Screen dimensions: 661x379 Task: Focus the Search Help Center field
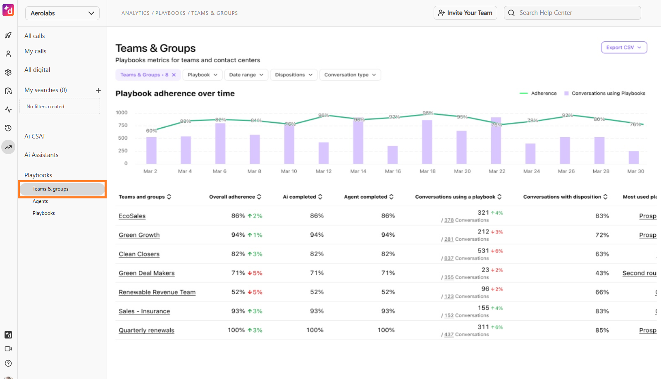573,13
